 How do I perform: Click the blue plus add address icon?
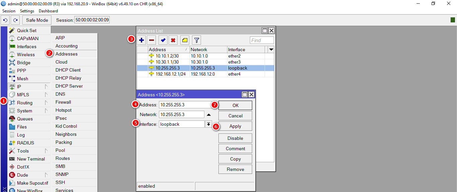tap(142, 40)
